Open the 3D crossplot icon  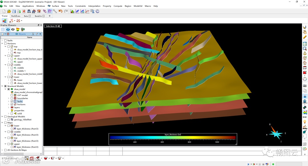click(82, 11)
